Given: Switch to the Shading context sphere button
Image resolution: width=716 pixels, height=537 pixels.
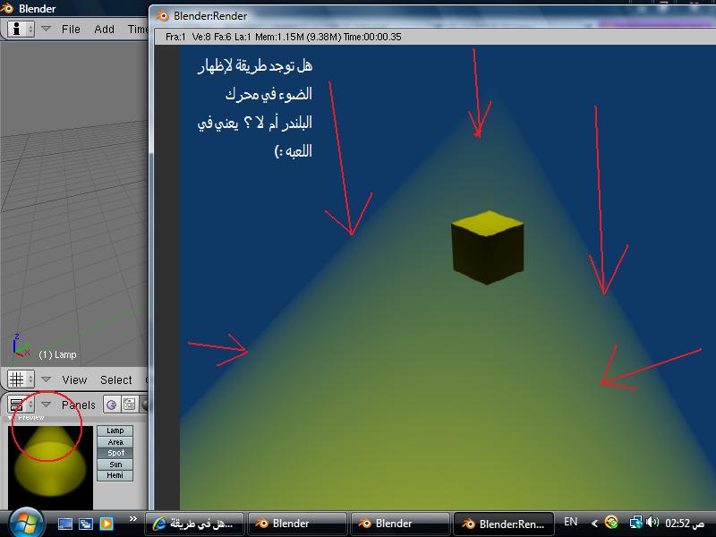Looking at the screenshot, I should (x=145, y=405).
